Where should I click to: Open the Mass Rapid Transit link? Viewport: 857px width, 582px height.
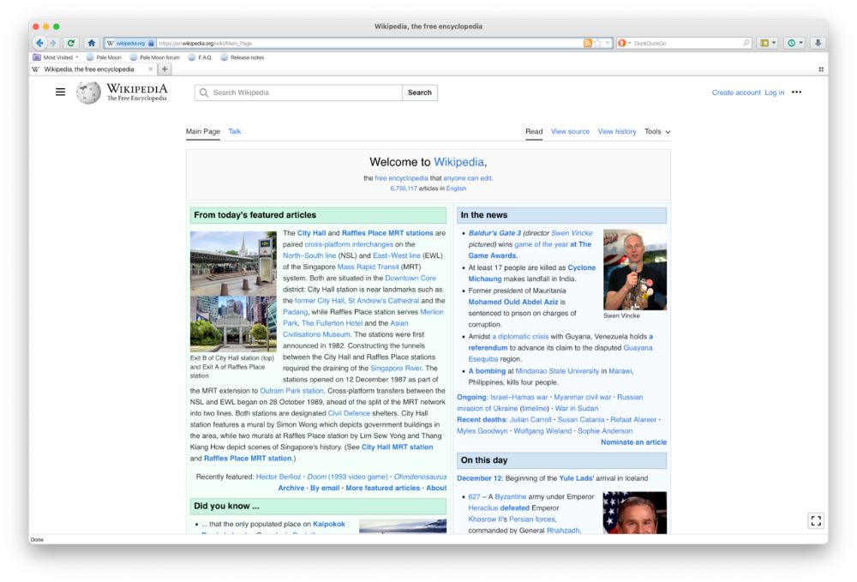368,267
